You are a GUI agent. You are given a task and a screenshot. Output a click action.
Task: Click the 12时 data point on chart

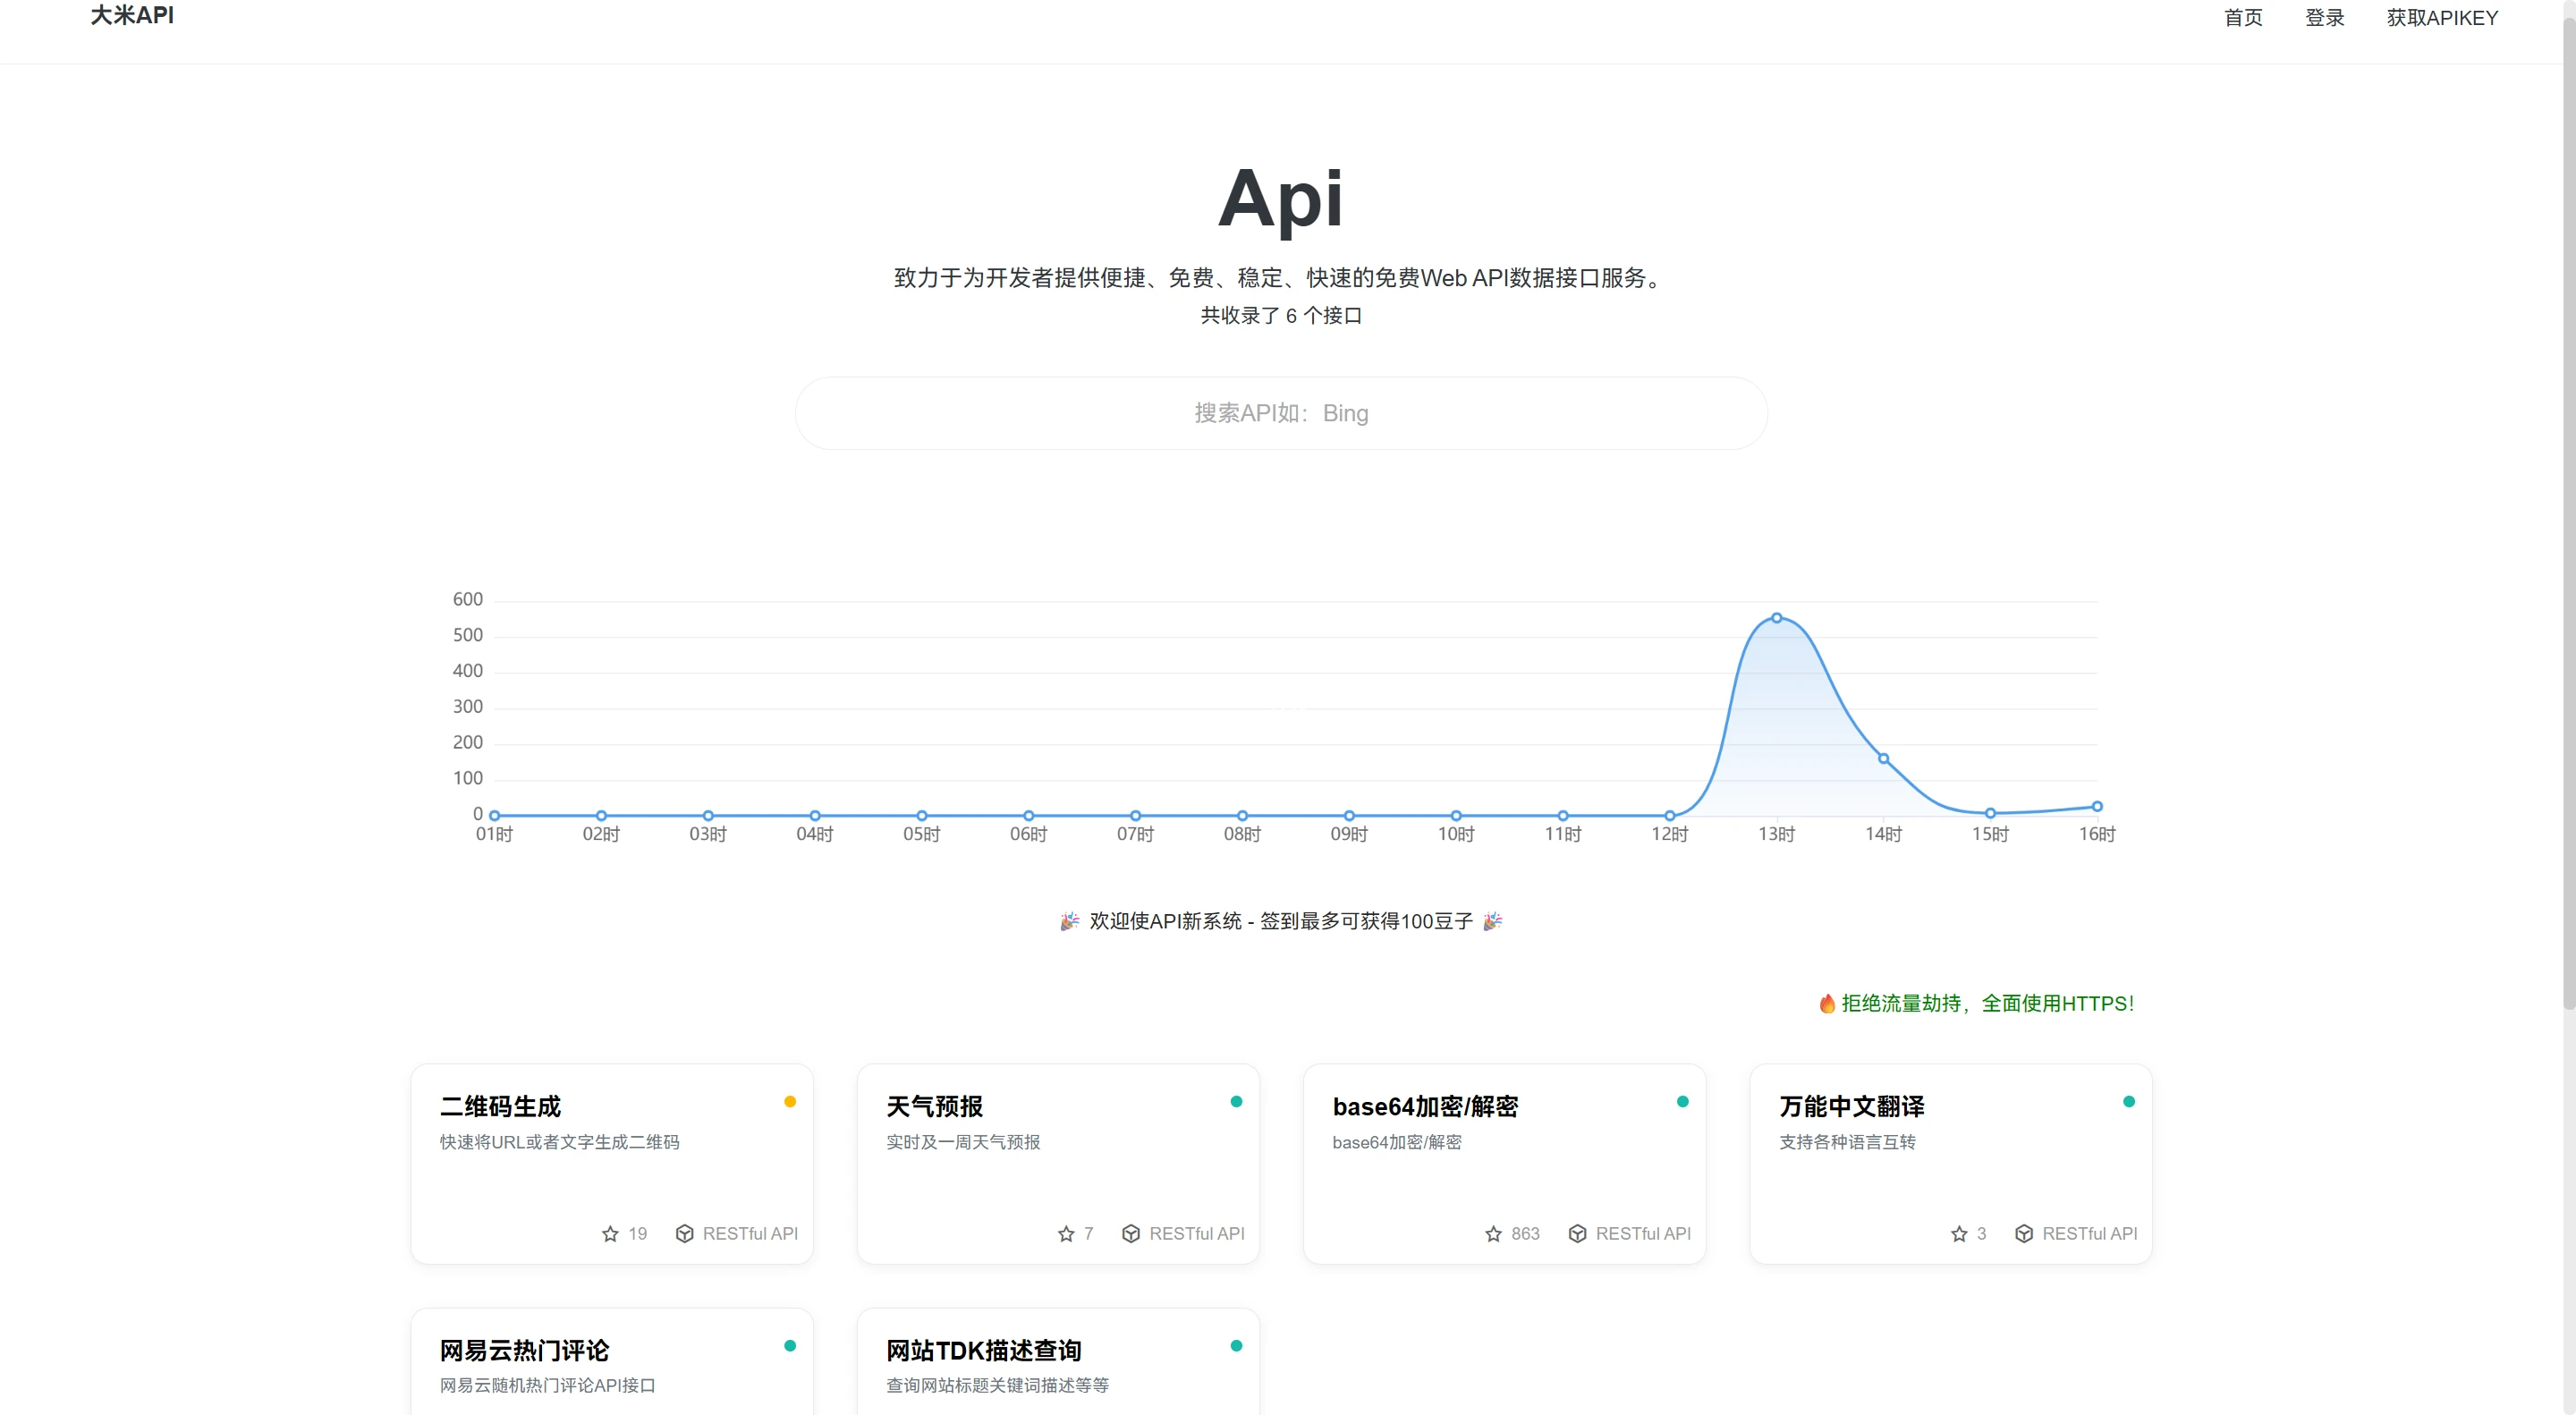[x=1670, y=816]
